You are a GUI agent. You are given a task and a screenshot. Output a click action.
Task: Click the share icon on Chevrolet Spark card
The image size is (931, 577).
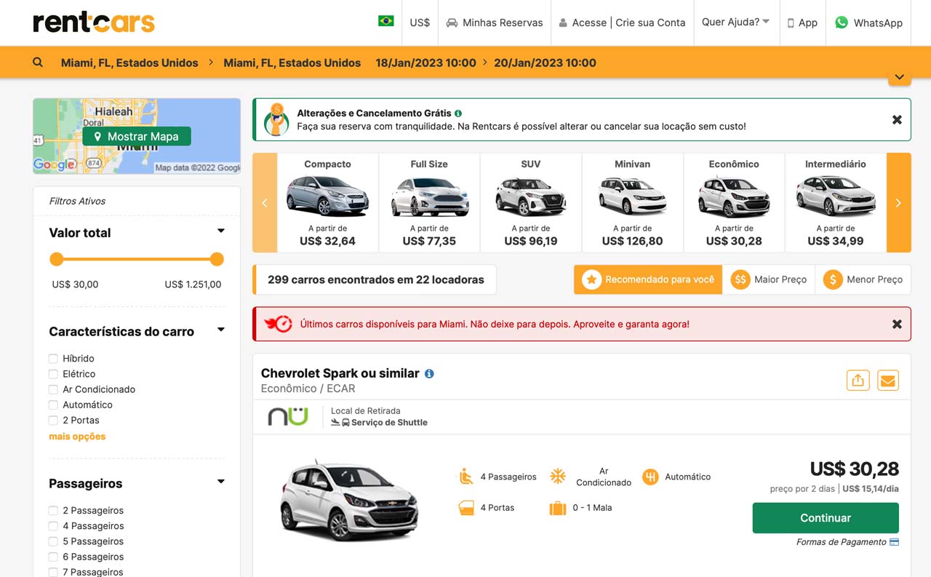(x=858, y=380)
